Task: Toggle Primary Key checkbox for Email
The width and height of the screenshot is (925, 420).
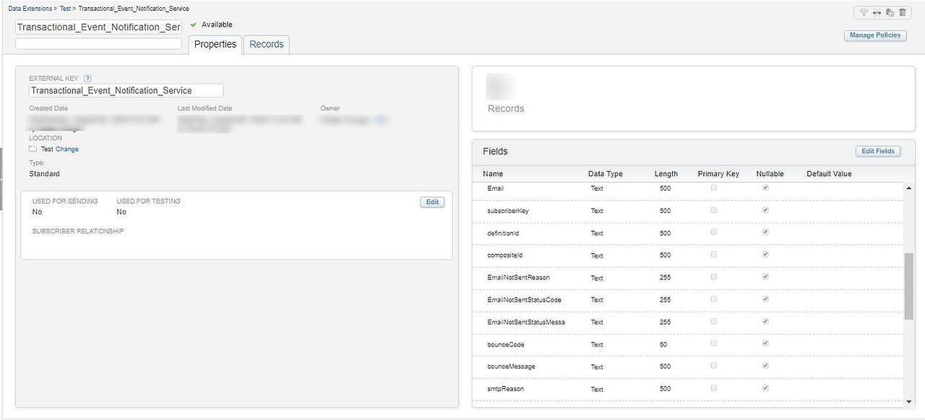Action: 714,188
